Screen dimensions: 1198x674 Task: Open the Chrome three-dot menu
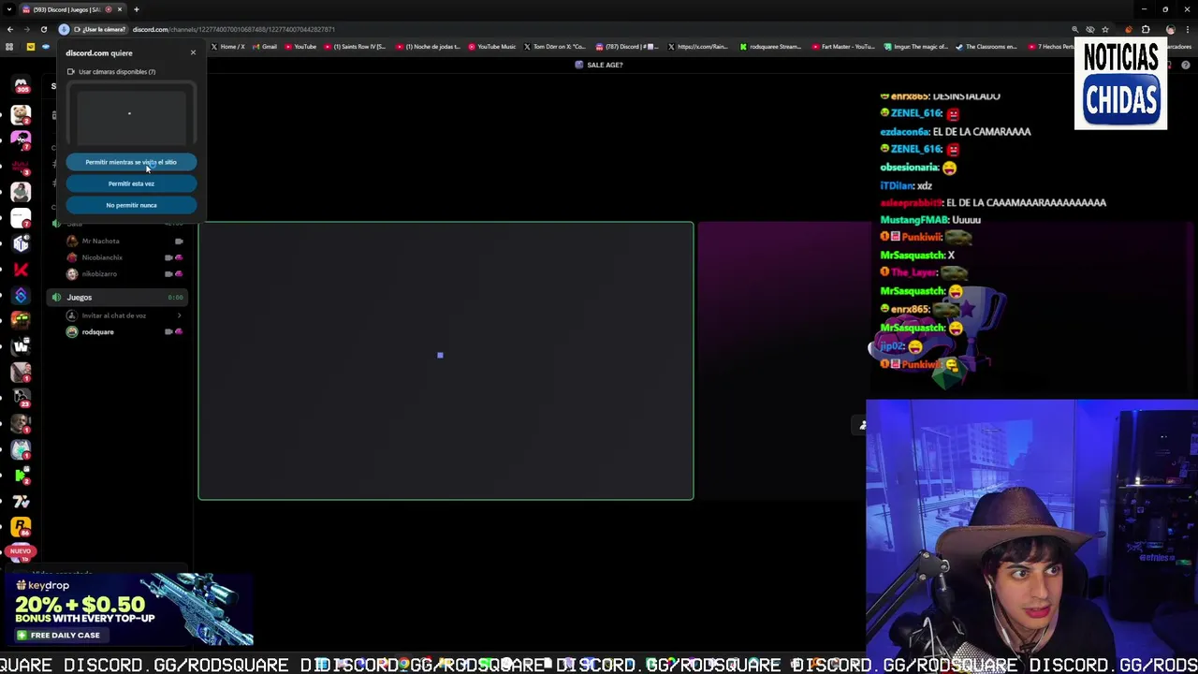point(1187,29)
